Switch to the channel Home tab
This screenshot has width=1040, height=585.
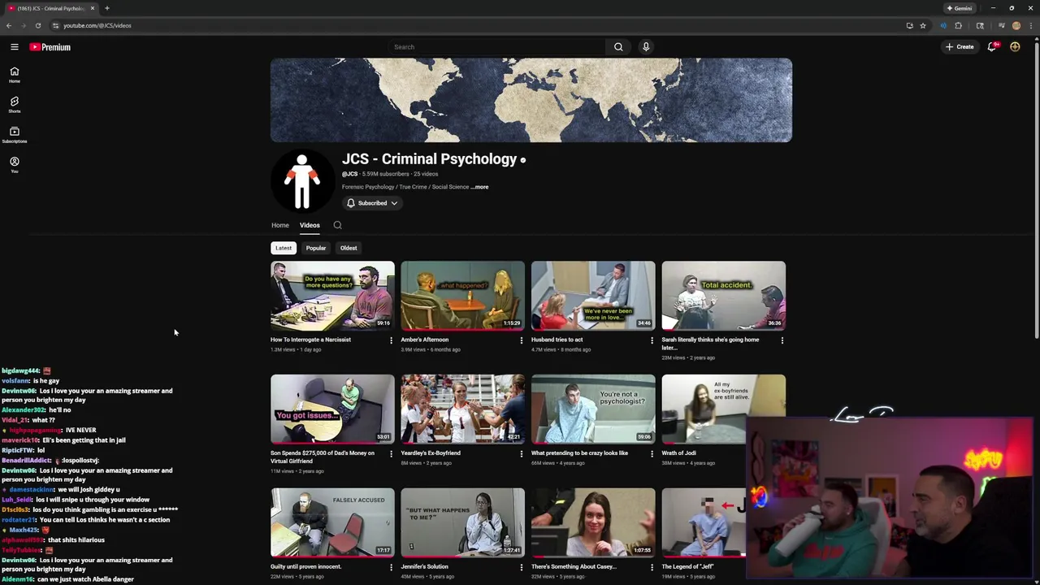tap(280, 225)
